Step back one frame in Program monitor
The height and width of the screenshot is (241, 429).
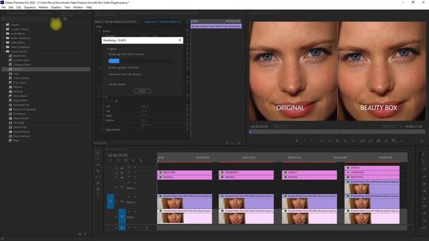(x=329, y=141)
